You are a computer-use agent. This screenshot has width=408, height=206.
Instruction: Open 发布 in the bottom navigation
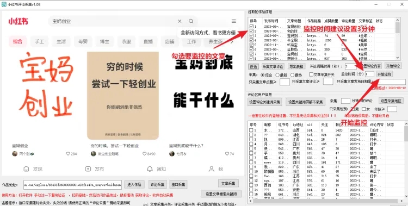tap(95, 169)
